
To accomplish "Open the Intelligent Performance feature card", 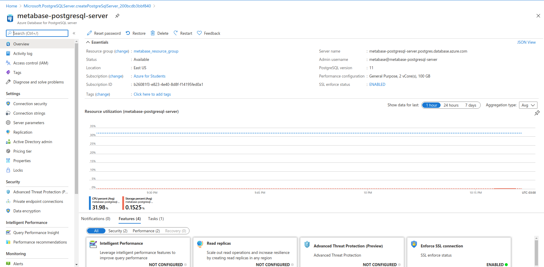I will click(x=138, y=252).
